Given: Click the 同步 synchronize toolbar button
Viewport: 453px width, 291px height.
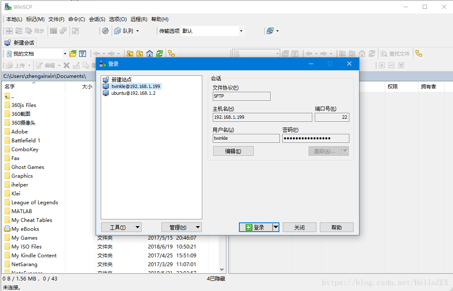Looking at the screenshot, I should click(x=35, y=31).
